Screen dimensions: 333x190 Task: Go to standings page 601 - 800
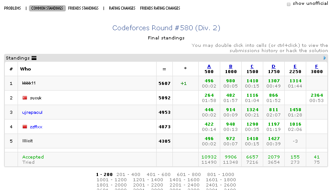tap(189, 175)
